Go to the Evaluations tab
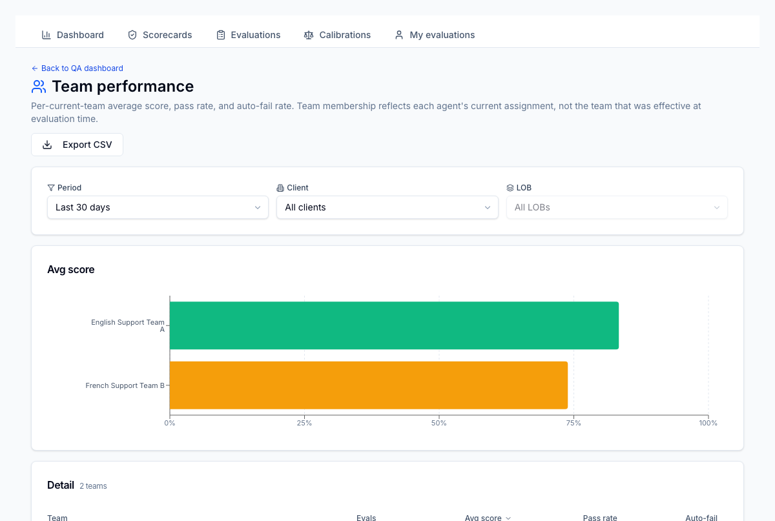The width and height of the screenshot is (775, 521). [x=248, y=35]
